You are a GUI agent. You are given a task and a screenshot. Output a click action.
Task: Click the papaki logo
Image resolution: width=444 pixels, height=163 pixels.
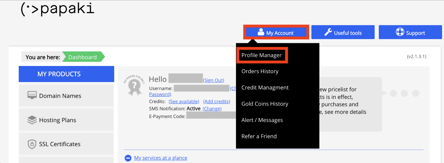coord(57,9)
